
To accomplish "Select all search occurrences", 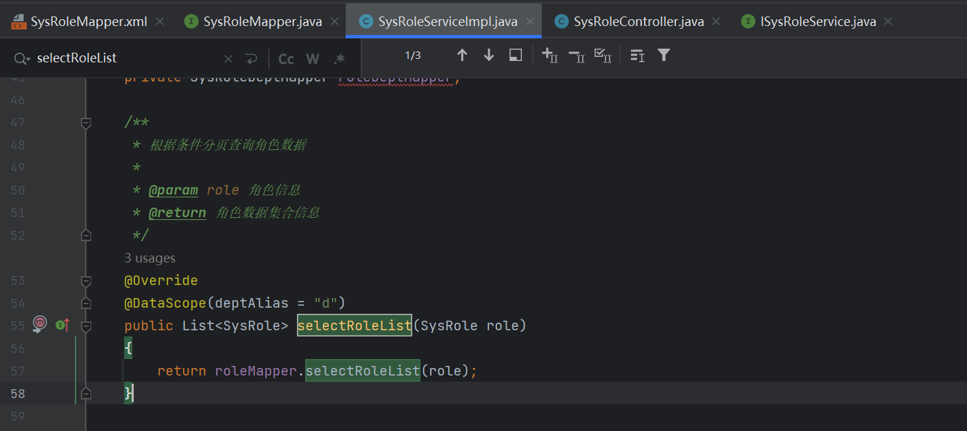I will [x=603, y=56].
